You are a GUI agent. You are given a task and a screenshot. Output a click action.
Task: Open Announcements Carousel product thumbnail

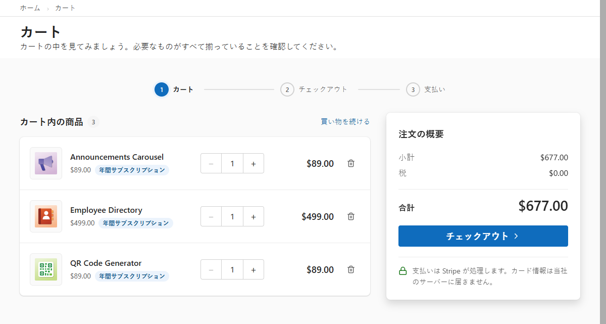coord(46,163)
